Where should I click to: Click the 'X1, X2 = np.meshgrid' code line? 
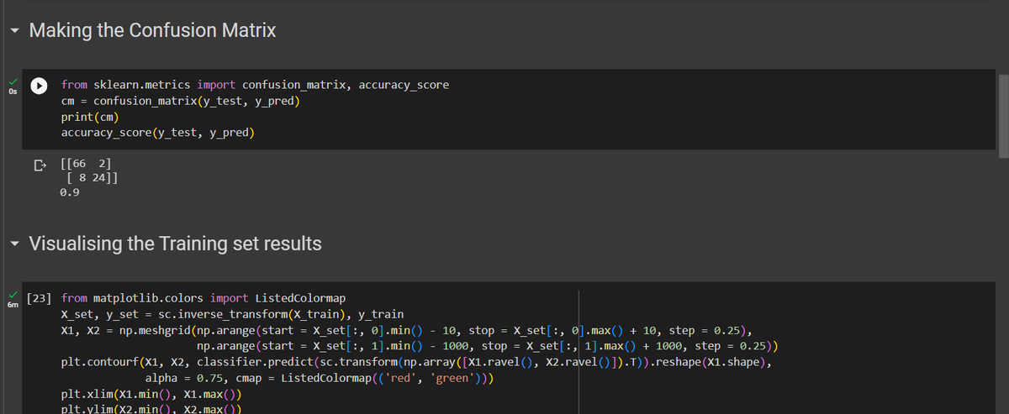click(407, 330)
